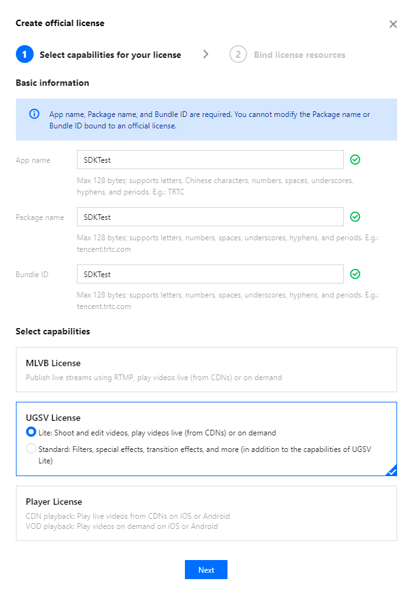Go to Select capabilities for your license step
The image size is (413, 595).
(110, 55)
